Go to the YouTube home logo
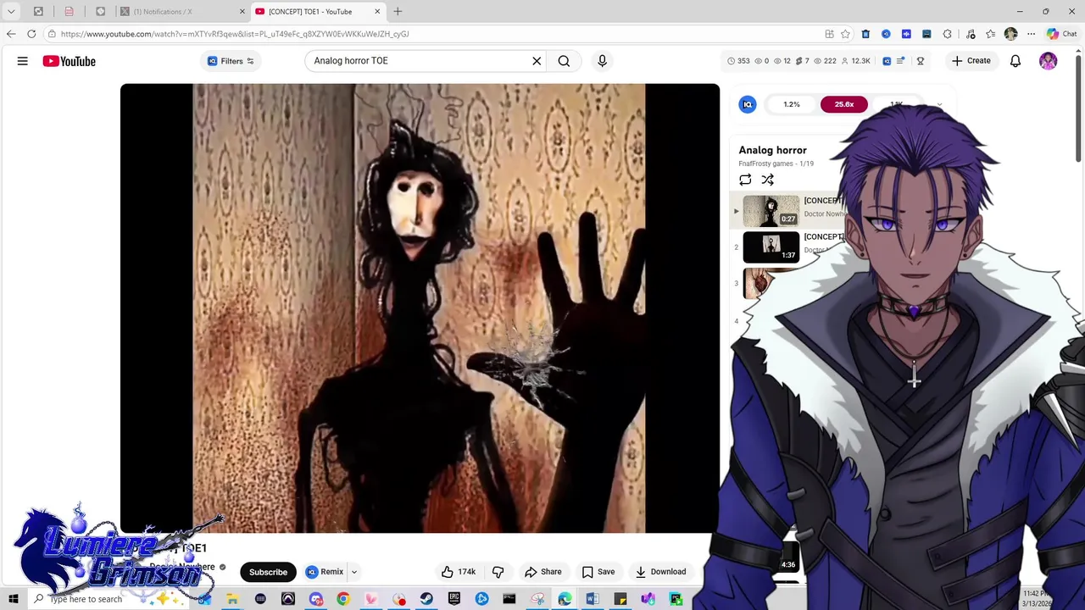This screenshot has height=610, width=1085. click(x=69, y=61)
